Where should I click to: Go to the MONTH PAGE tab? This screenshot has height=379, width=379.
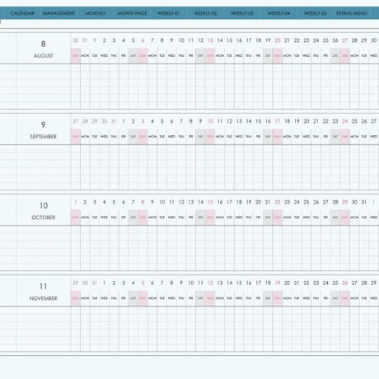pos(132,13)
